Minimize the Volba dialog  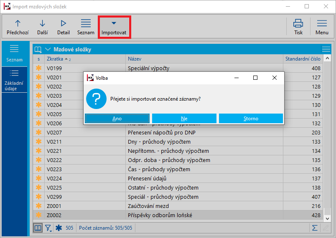point(237,78)
